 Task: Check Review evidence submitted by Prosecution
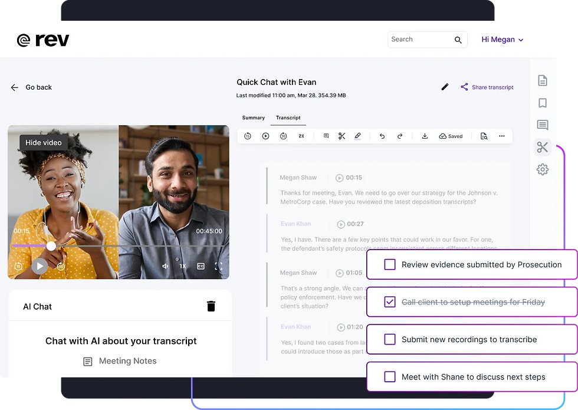(x=390, y=264)
